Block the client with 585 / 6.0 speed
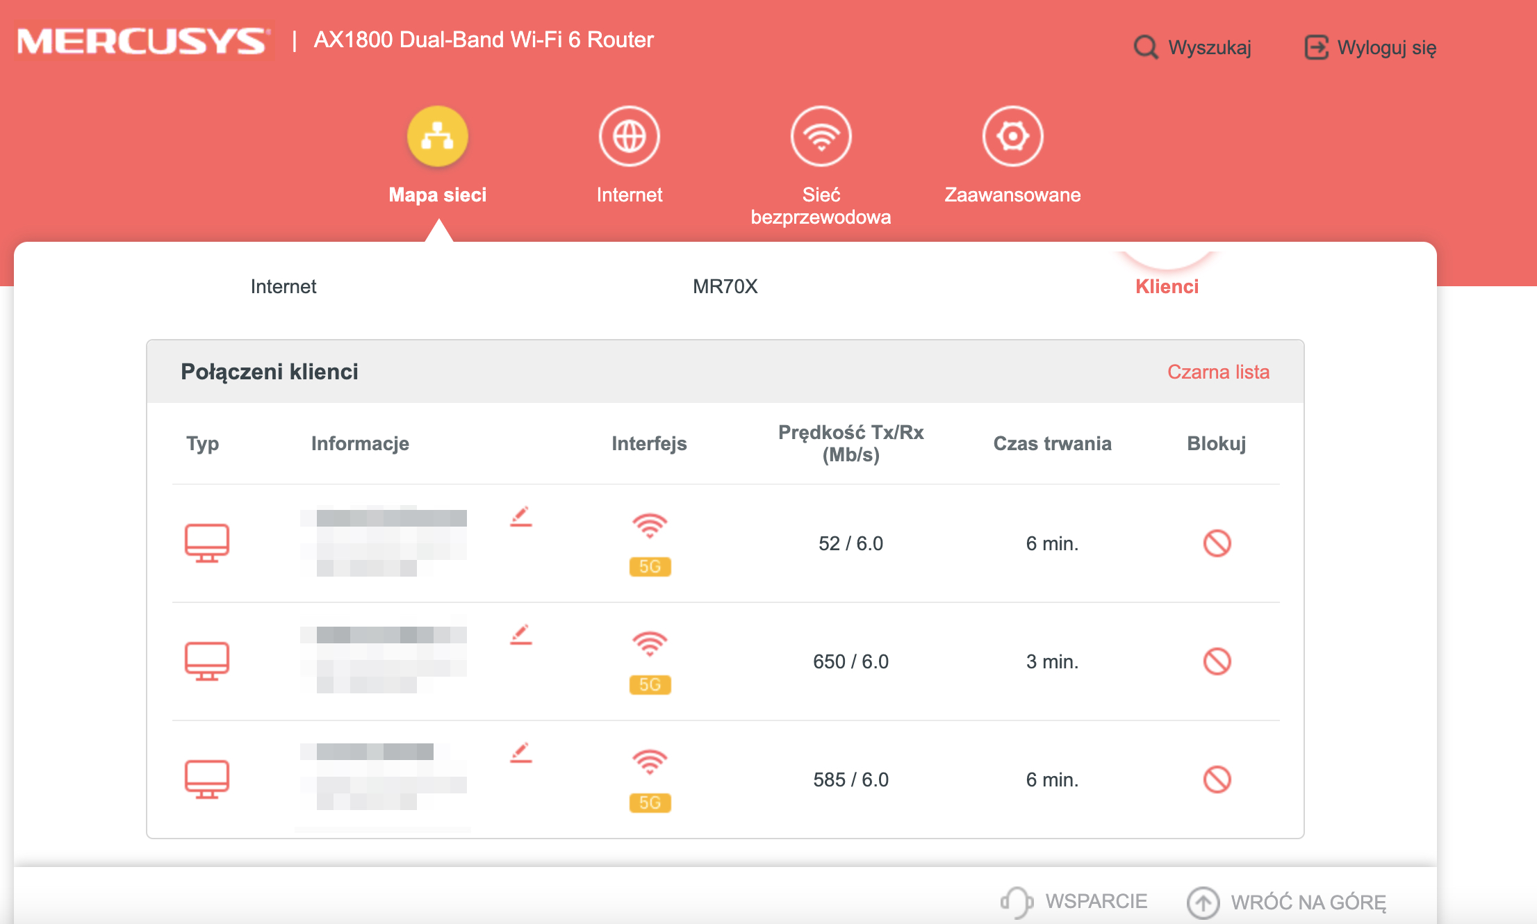Viewport: 1537px width, 924px height. coord(1217,779)
